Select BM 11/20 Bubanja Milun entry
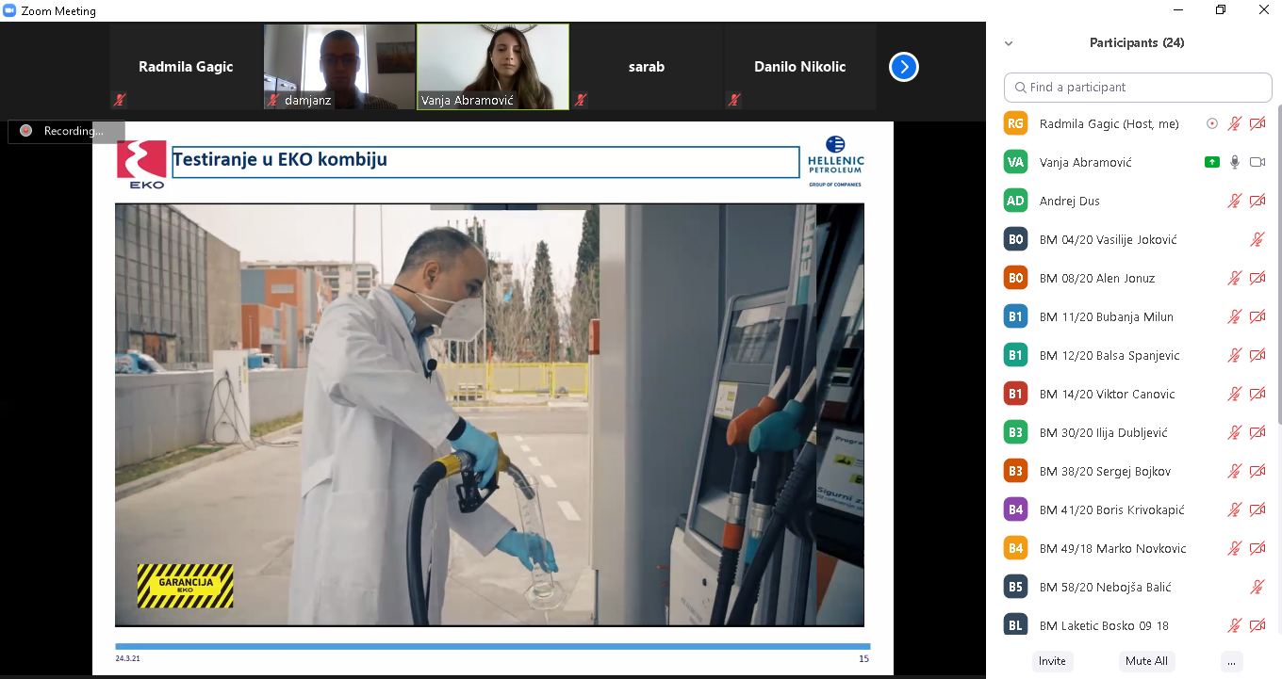Image resolution: width=1282 pixels, height=679 pixels. (x=1106, y=316)
